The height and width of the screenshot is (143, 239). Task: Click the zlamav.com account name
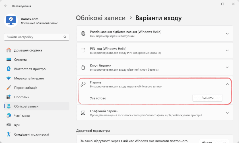29,19
